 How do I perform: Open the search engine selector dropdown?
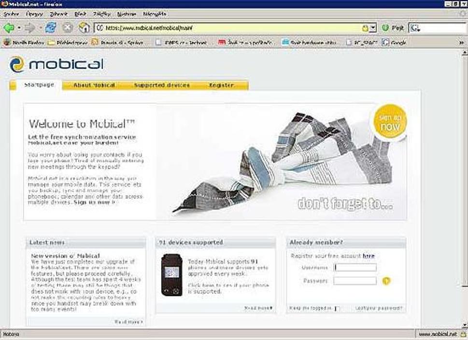coord(414,28)
